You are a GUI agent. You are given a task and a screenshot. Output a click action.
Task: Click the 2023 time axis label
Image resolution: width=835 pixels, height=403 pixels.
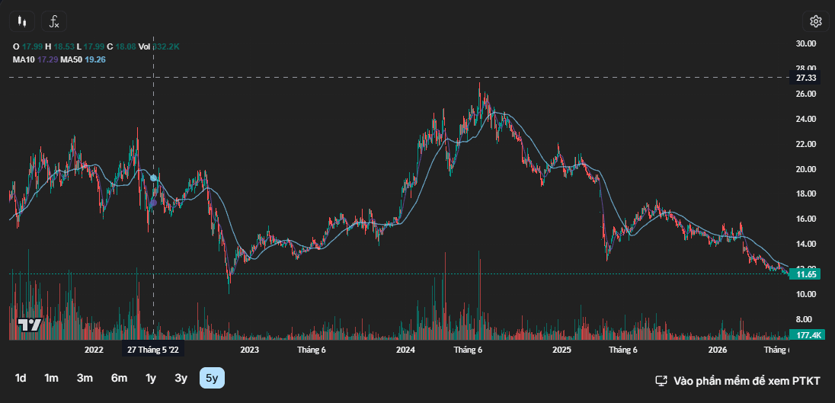pyautogui.click(x=250, y=350)
